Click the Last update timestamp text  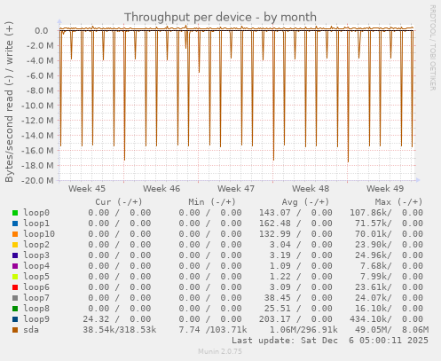coord(330,341)
